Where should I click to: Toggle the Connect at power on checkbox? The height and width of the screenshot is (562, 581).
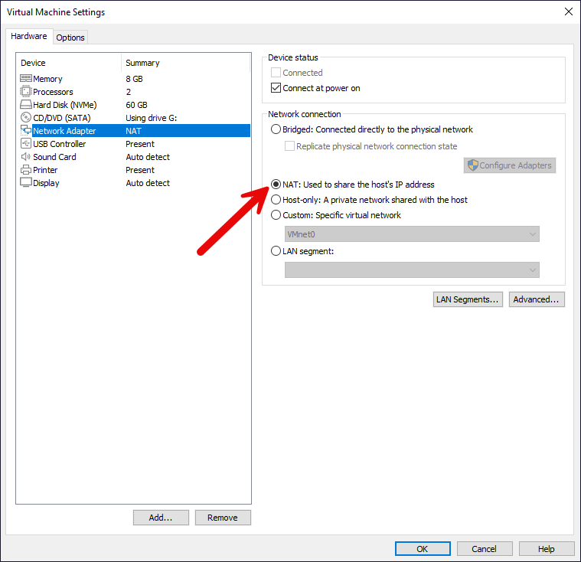276,88
